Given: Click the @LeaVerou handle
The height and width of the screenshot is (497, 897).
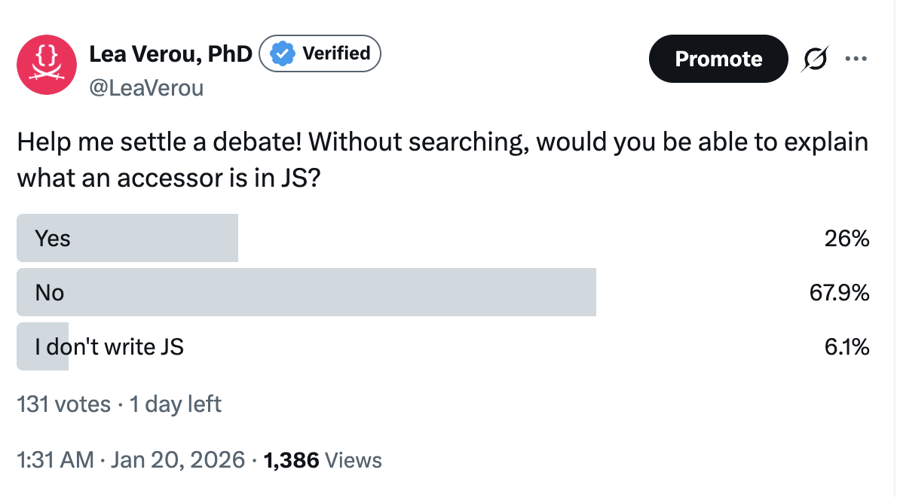Looking at the screenshot, I should pyautogui.click(x=146, y=88).
